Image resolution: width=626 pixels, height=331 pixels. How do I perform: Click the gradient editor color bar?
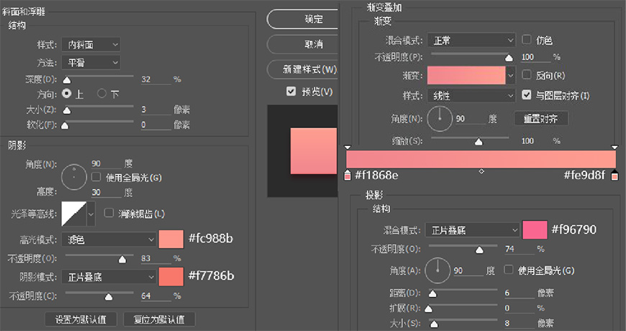[x=481, y=159]
